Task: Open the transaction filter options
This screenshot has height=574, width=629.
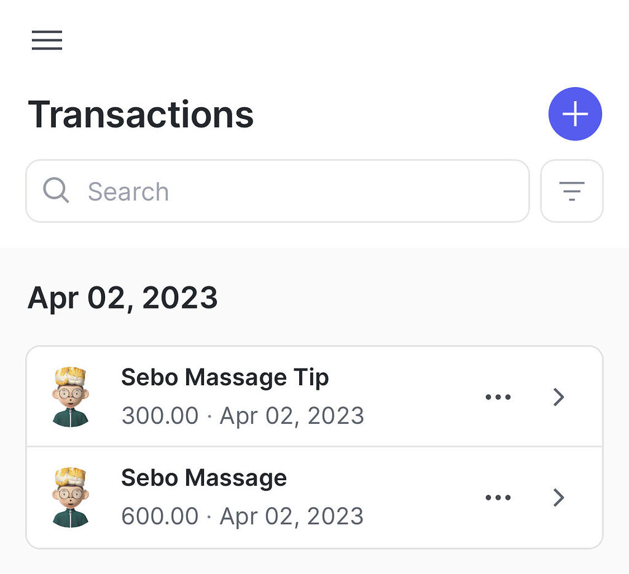Action: [571, 191]
